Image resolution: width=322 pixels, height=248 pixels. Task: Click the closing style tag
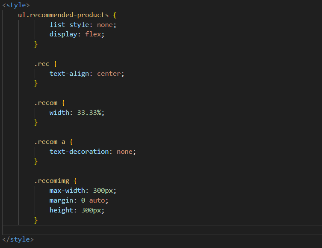point(18,239)
